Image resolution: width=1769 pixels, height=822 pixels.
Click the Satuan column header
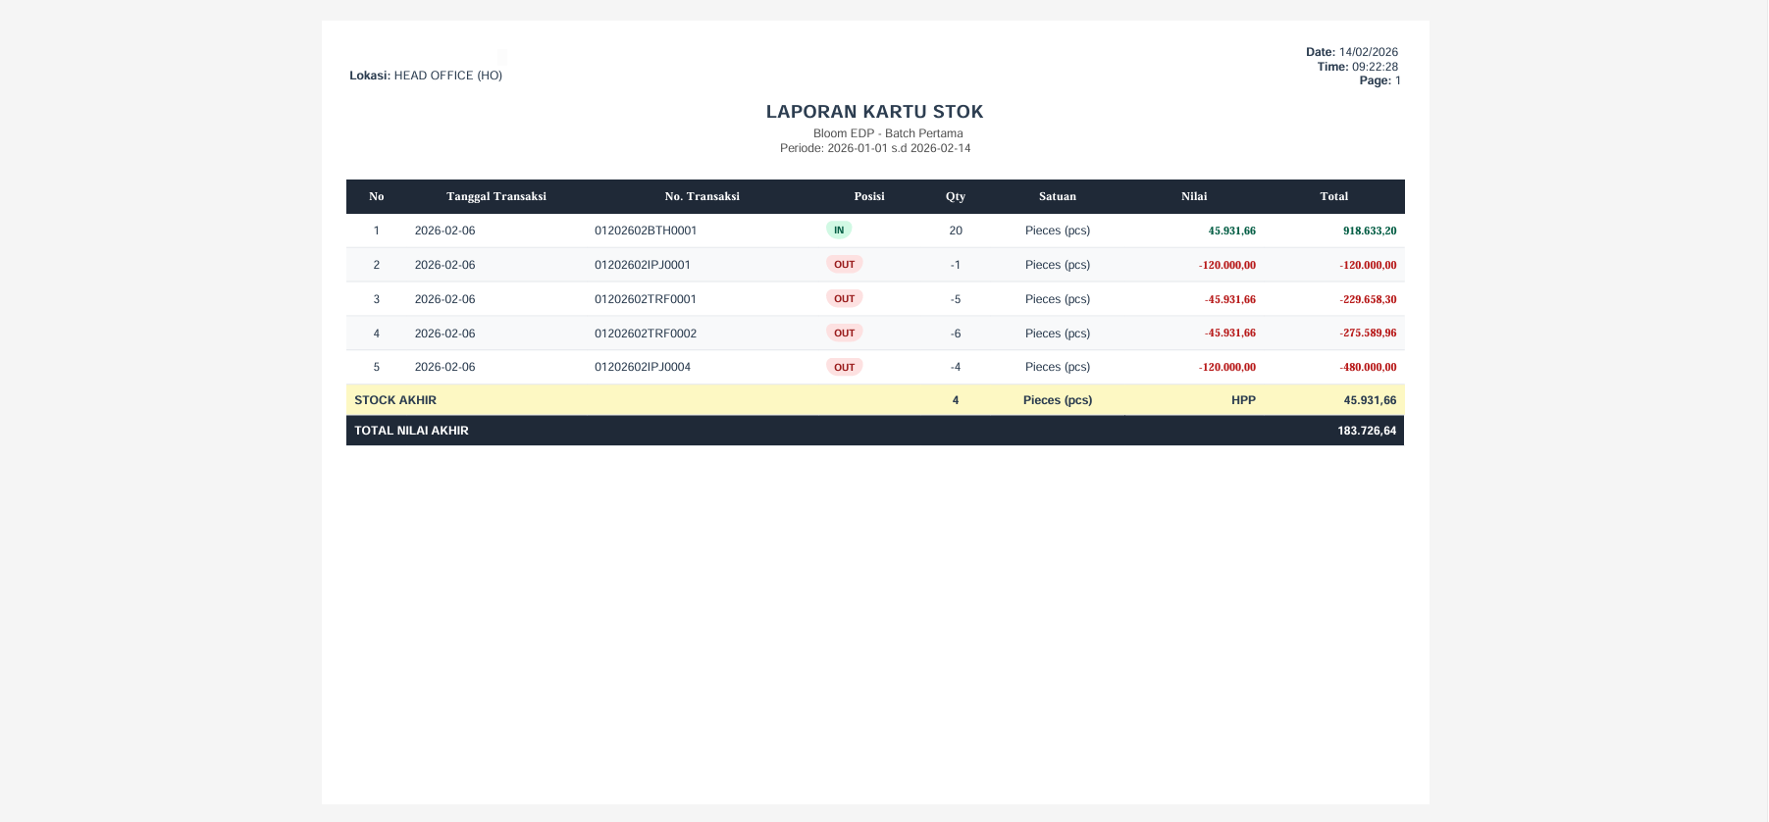pyautogui.click(x=1057, y=196)
